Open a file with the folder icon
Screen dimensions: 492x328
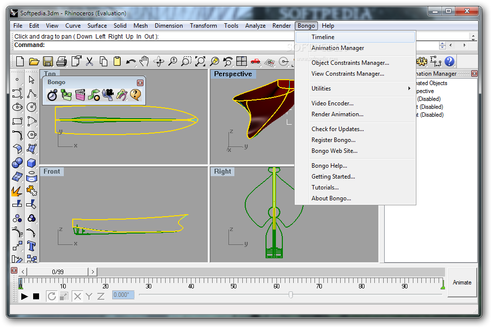34,61
